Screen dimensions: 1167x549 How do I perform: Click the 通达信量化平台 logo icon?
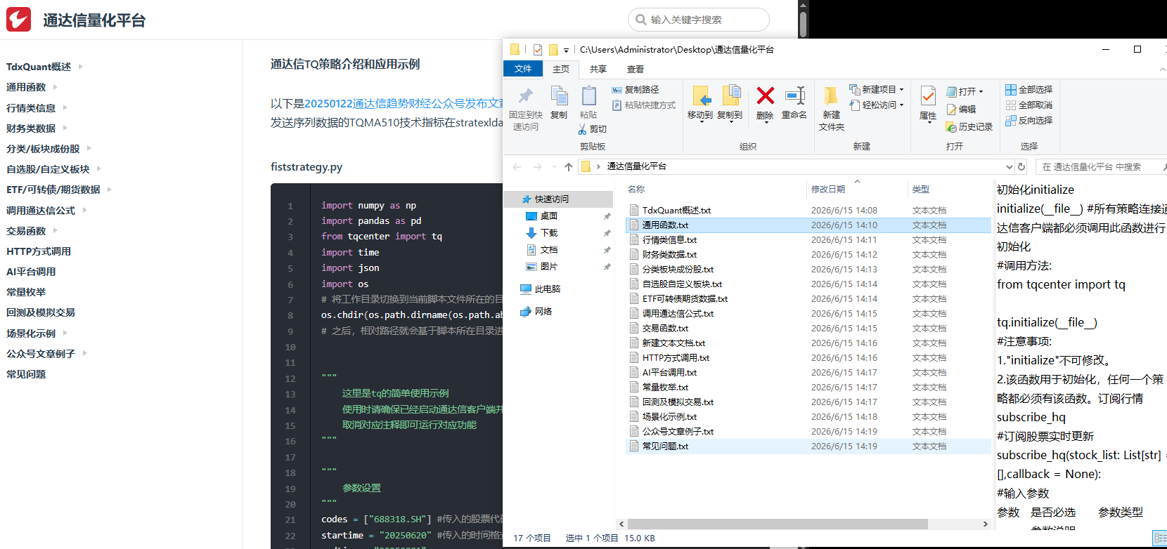(19, 20)
